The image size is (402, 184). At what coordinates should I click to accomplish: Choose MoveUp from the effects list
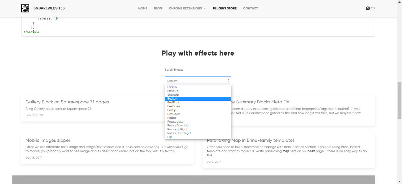coord(198,91)
